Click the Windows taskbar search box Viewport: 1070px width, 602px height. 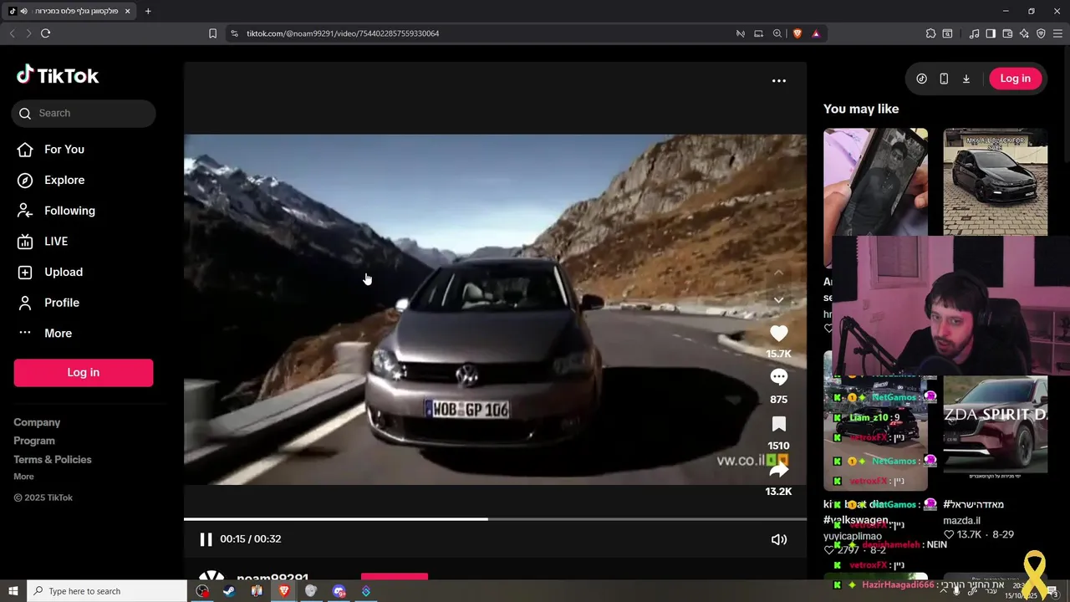(107, 591)
